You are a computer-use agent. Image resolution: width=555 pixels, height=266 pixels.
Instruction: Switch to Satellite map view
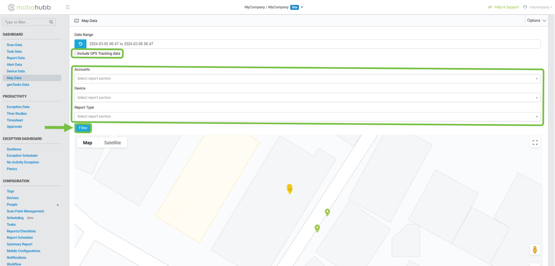pyautogui.click(x=112, y=143)
